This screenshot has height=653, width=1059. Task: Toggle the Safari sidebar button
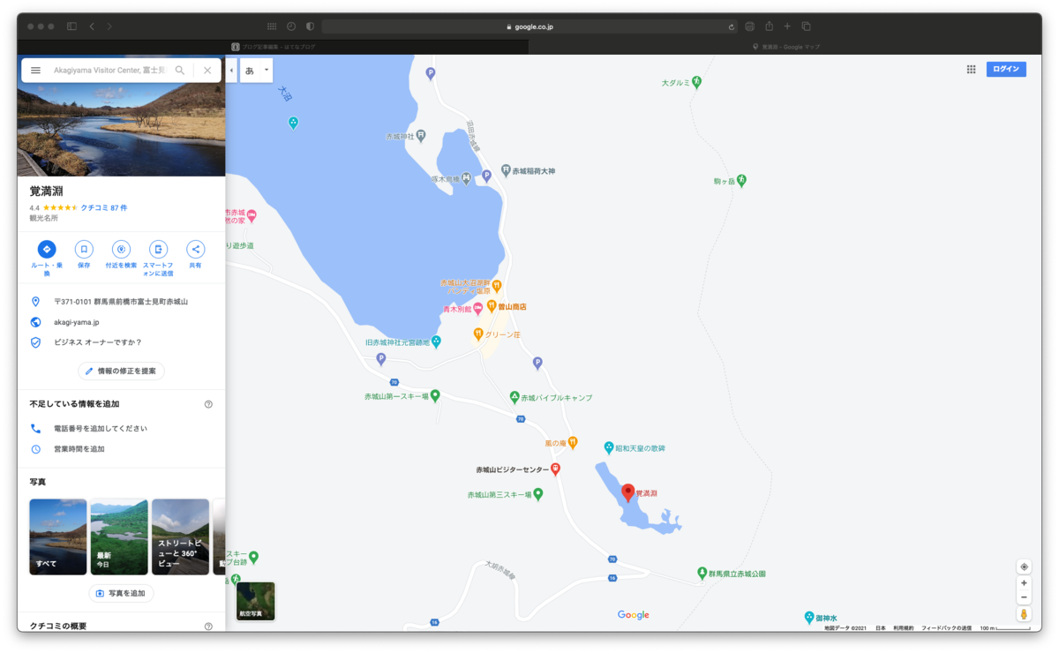point(72,26)
